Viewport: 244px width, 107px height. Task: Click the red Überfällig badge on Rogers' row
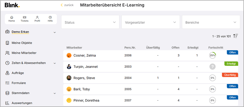pyautogui.click(x=230, y=75)
